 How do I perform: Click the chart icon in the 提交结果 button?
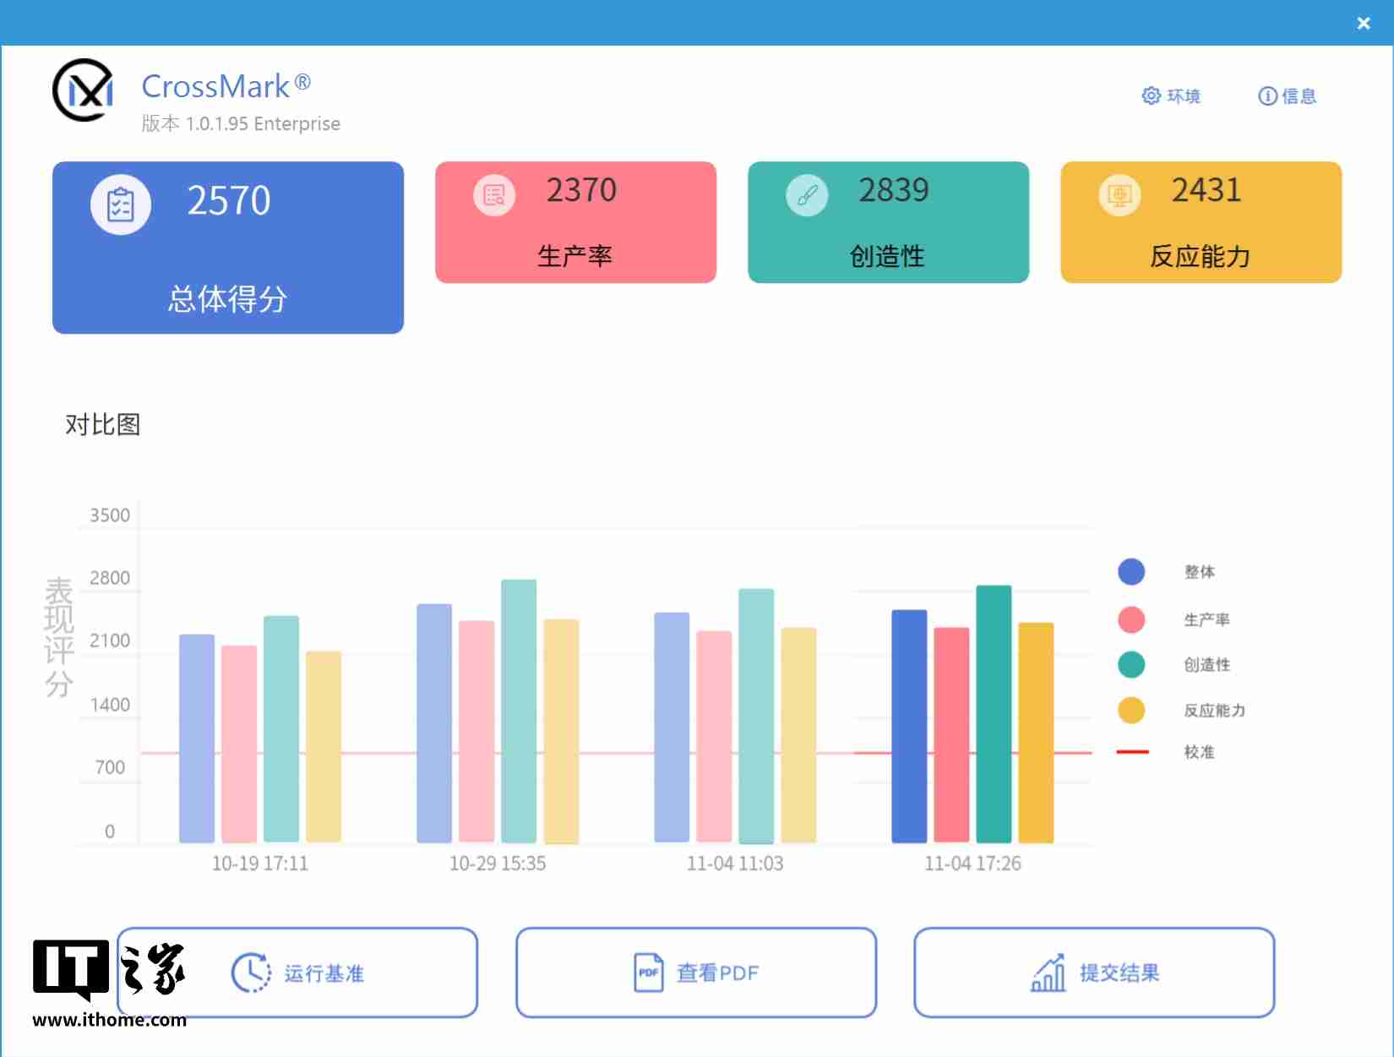click(1049, 973)
